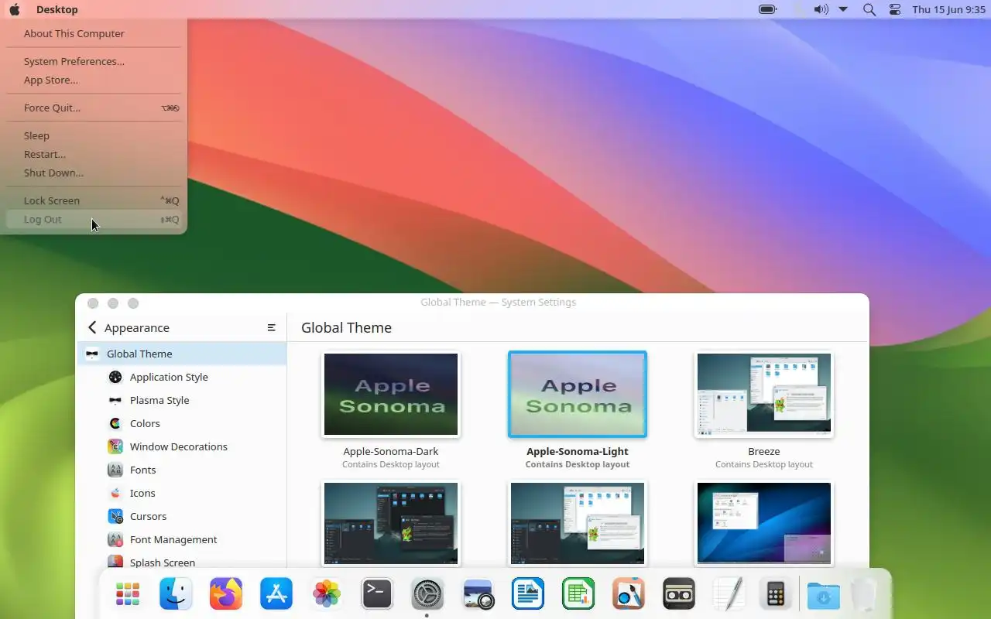Screen dimensions: 991x619
Task: Select the Apple-Sonoma-Dark theme thumbnail
Action: click(391, 394)
